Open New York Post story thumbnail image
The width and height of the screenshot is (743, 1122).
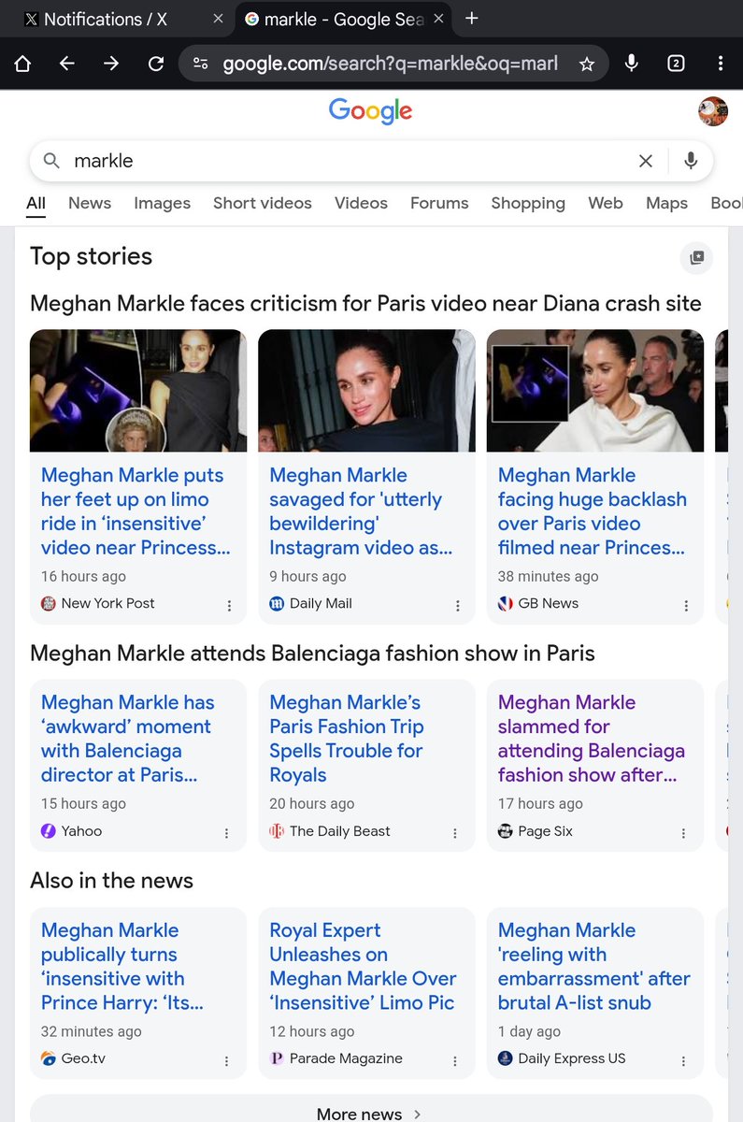pyautogui.click(x=138, y=391)
